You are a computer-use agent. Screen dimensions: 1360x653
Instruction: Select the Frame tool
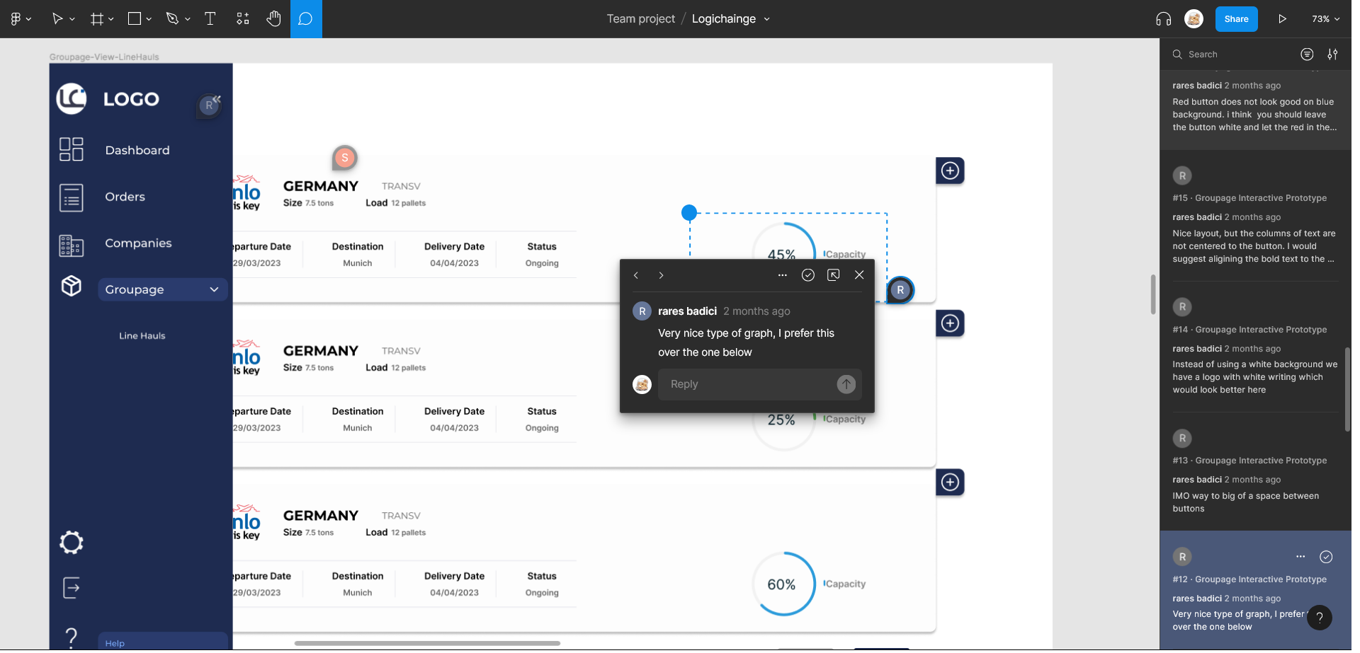[96, 18]
